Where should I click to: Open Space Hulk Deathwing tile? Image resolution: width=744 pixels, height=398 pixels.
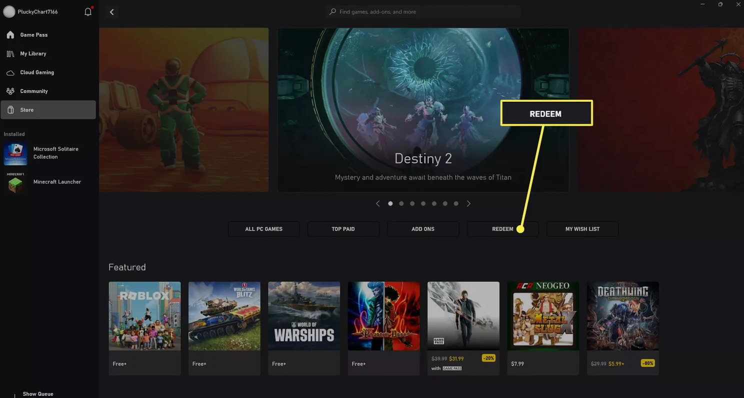pyautogui.click(x=623, y=328)
